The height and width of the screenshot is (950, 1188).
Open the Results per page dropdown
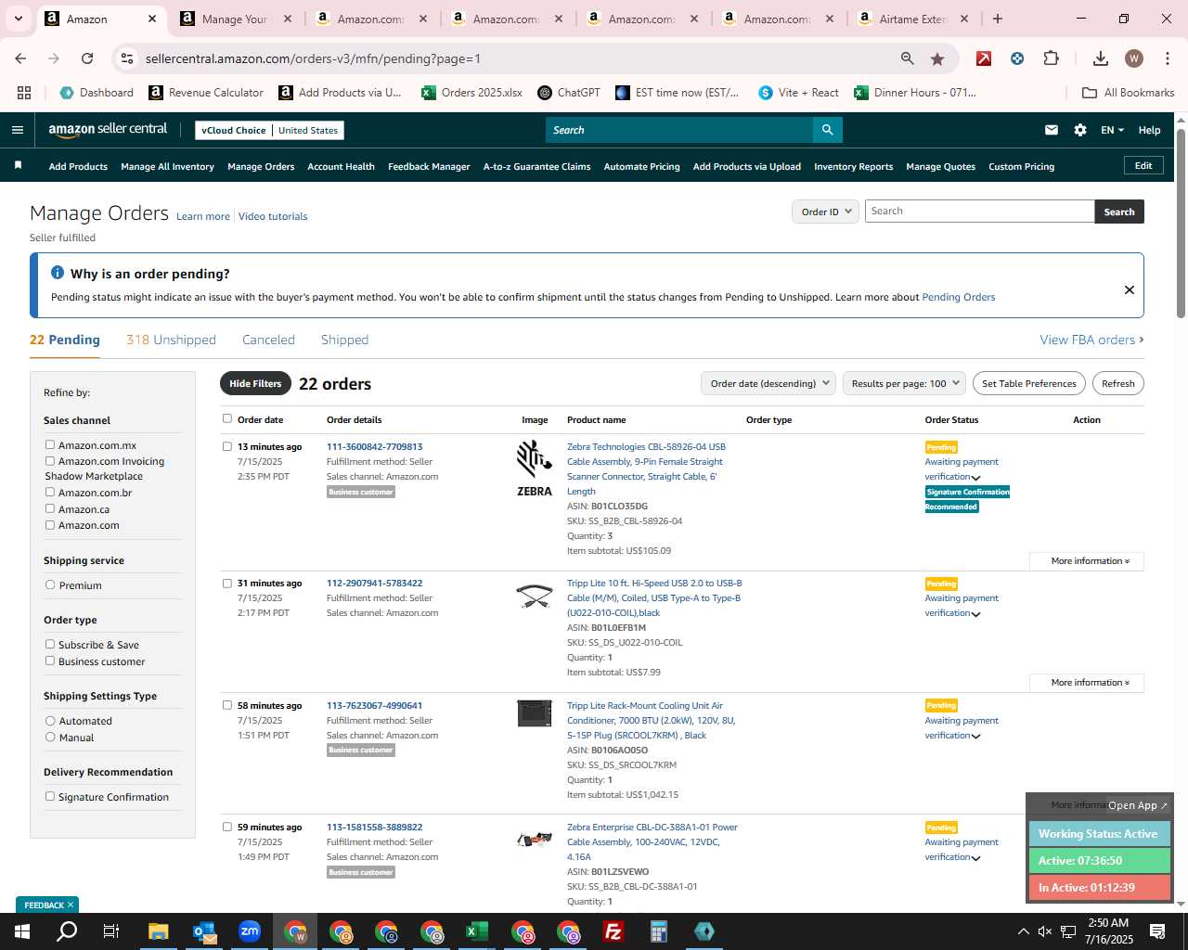905,383
